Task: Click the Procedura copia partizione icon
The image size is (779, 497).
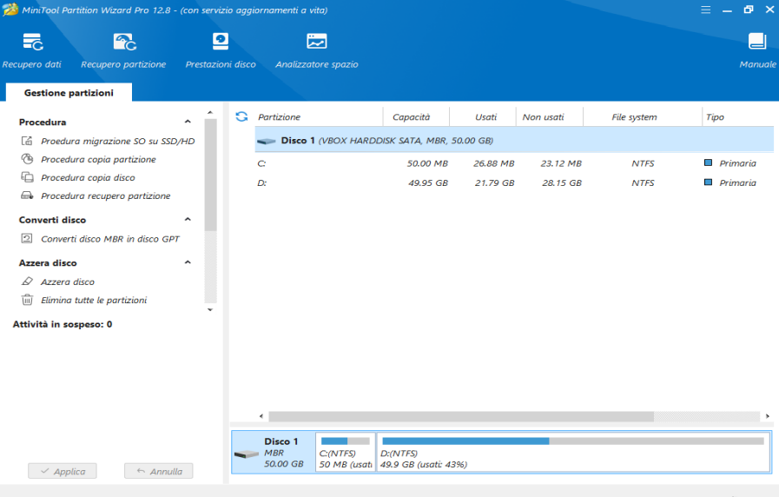Action: 27,159
